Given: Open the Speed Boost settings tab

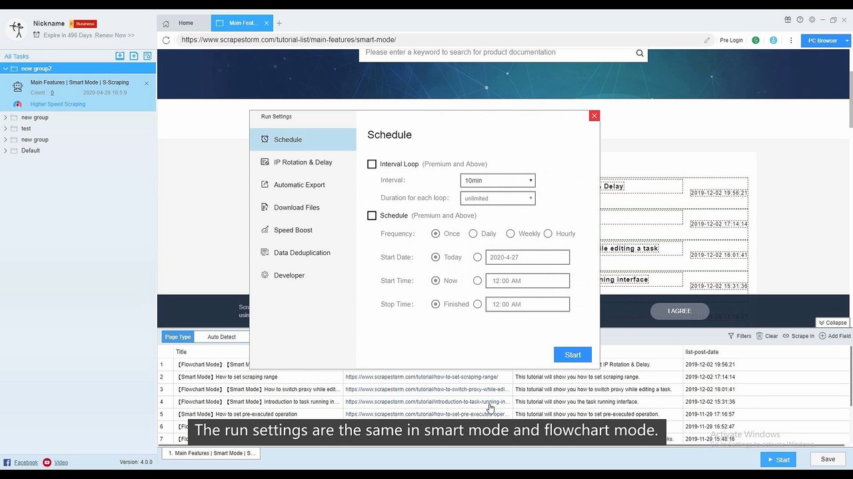Looking at the screenshot, I should click(303, 230).
